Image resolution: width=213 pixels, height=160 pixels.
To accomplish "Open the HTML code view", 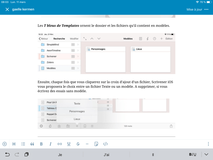I will point(106,144).
